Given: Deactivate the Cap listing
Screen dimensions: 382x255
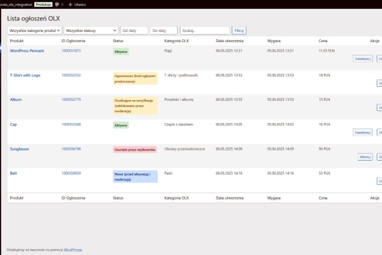Looking at the screenshot, I should coord(362,133).
